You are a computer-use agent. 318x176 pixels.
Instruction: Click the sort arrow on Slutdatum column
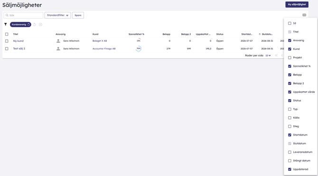(x=260, y=34)
